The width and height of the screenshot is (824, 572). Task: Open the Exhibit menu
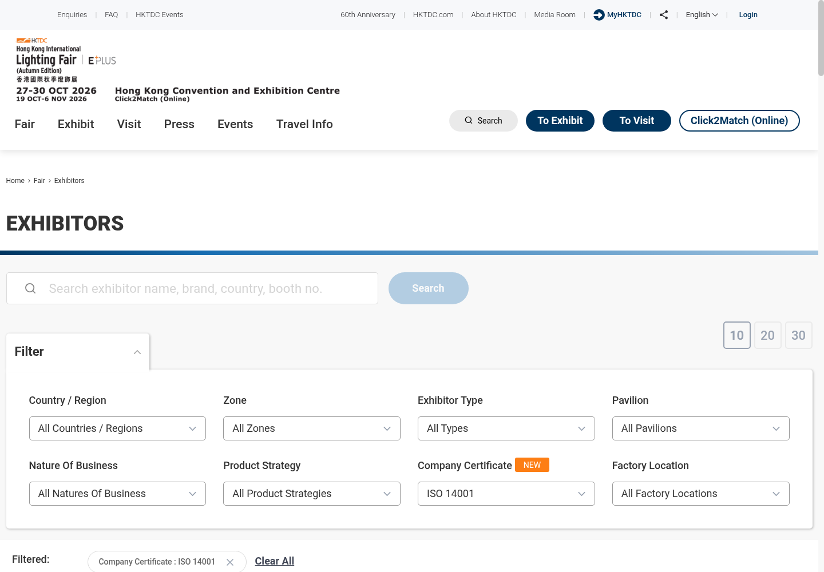(76, 124)
